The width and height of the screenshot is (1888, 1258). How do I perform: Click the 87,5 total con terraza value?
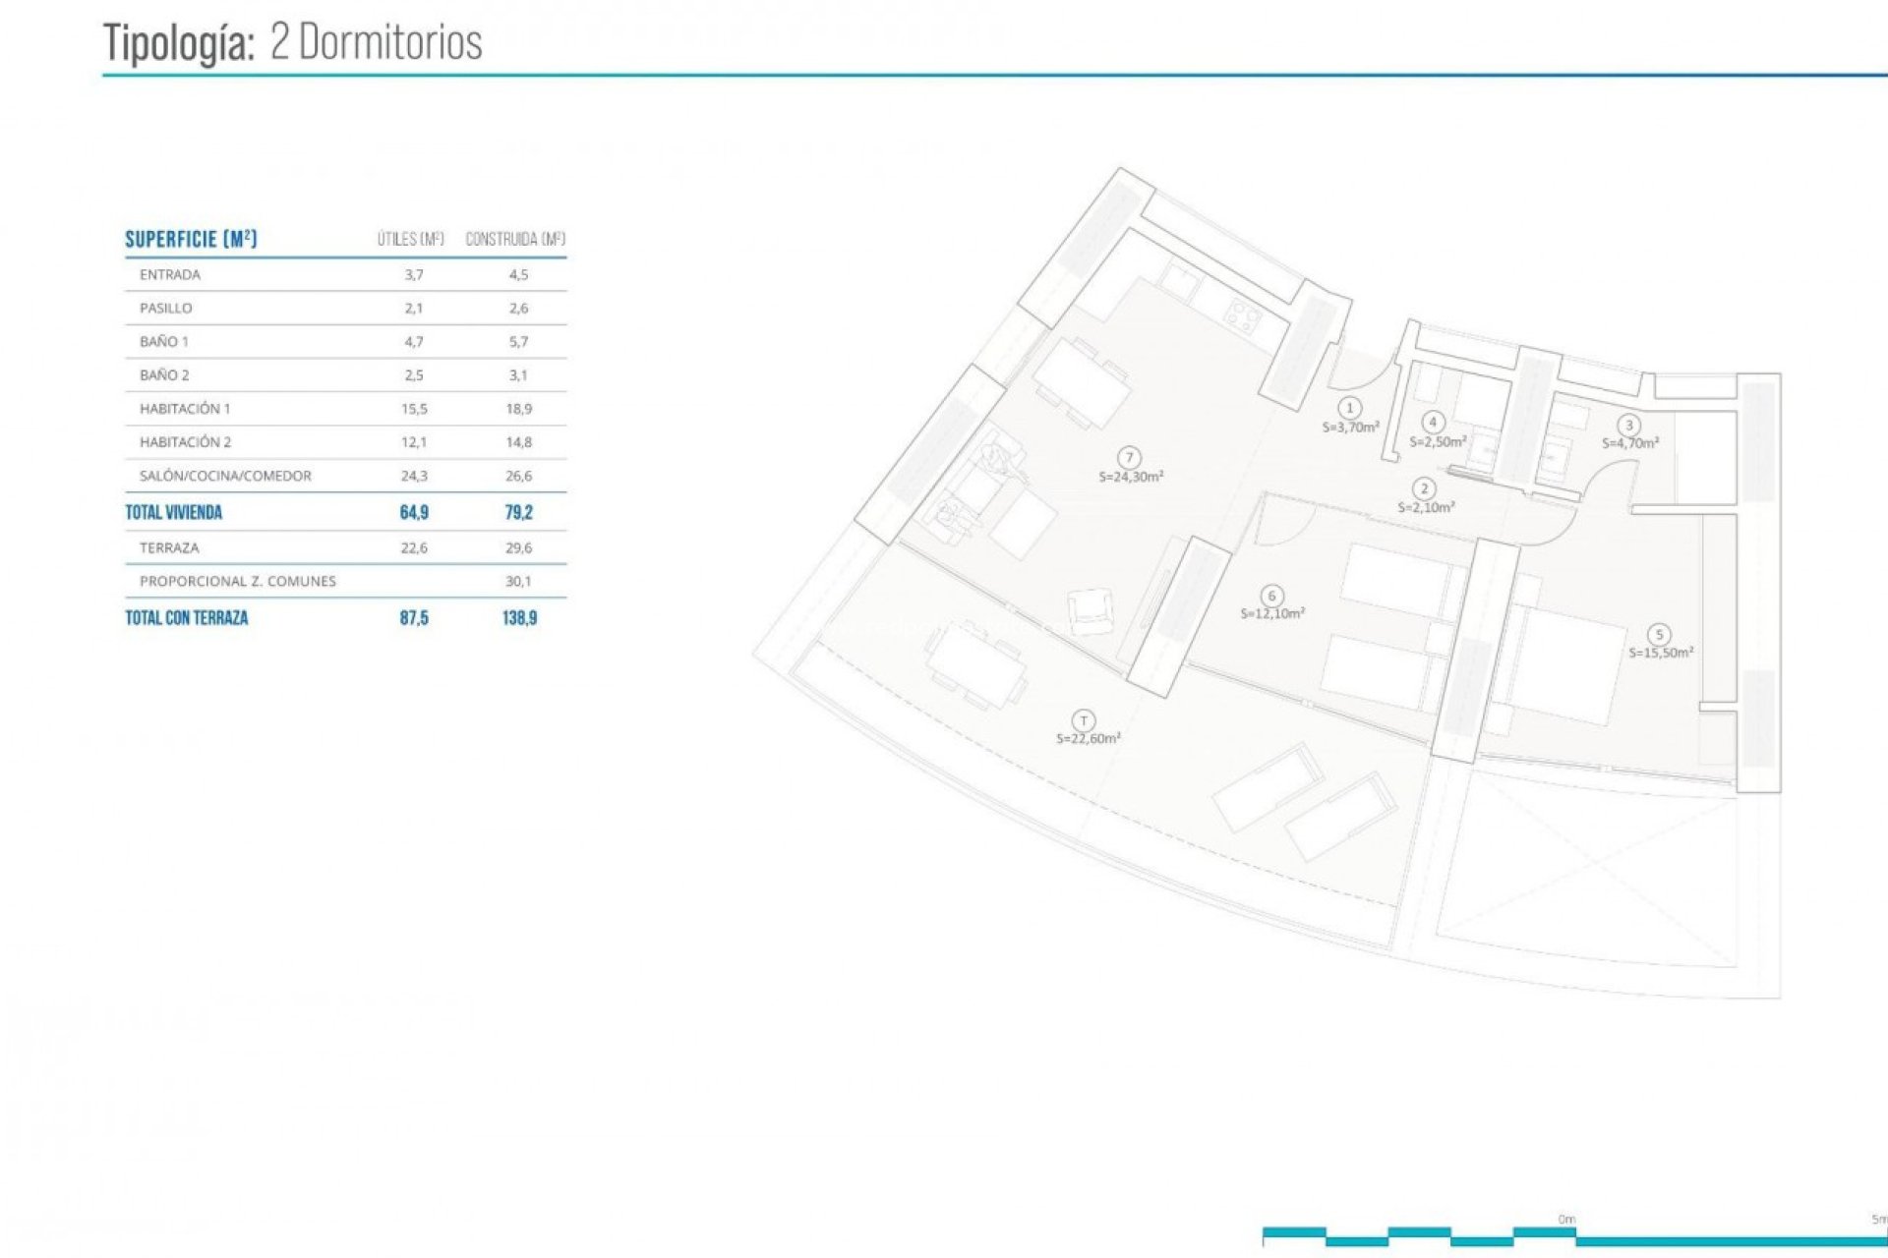click(414, 618)
